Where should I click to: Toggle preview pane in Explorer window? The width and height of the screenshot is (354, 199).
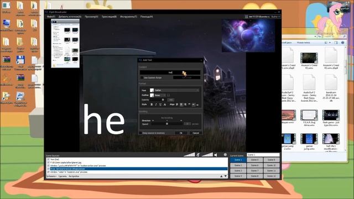(x=336, y=43)
